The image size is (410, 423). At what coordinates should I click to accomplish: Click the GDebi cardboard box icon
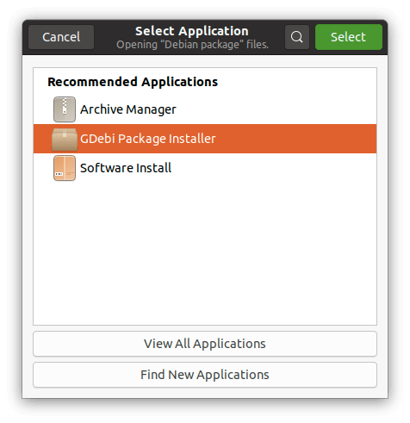point(65,140)
